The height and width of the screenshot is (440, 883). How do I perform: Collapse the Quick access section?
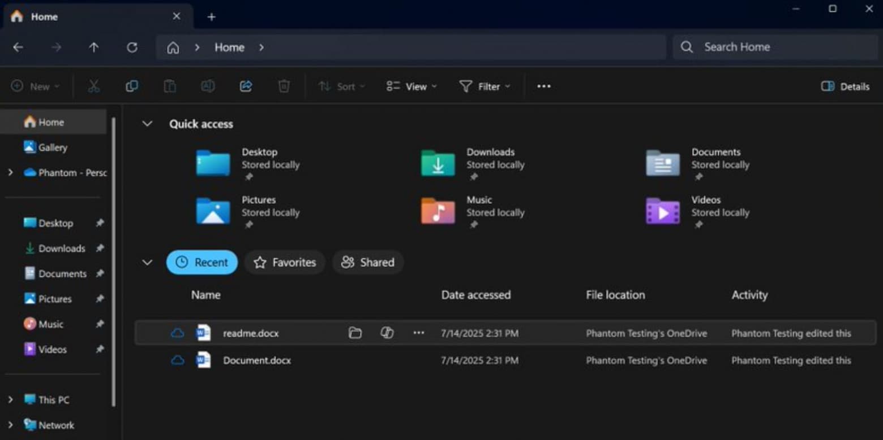click(147, 124)
